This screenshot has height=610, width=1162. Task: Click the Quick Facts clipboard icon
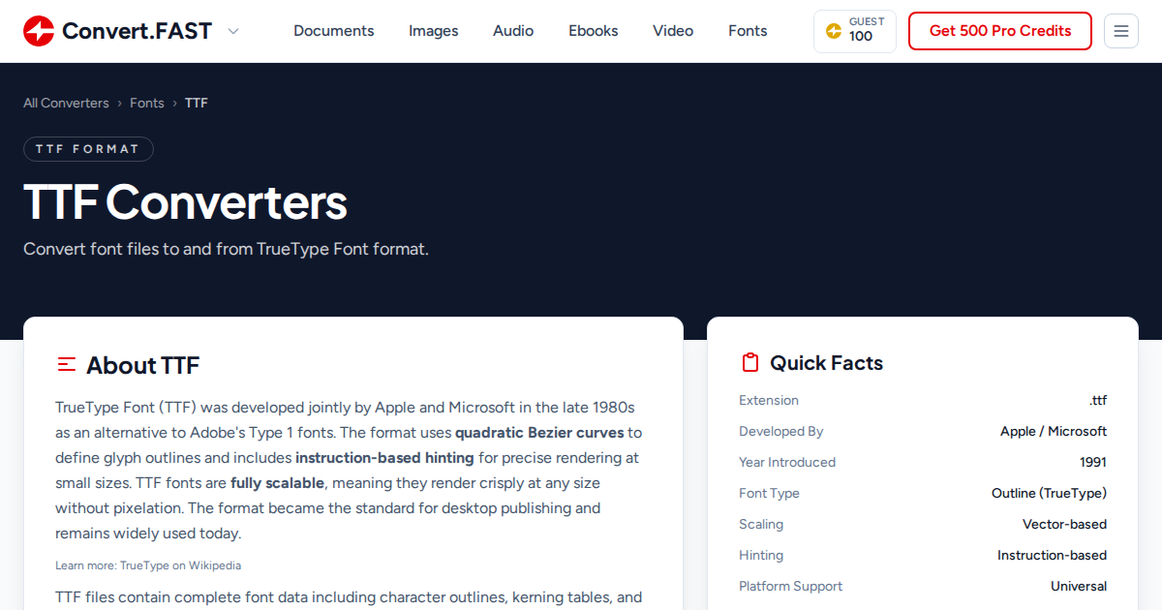pos(750,363)
